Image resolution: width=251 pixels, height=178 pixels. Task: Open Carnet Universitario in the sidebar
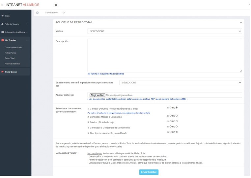pos(13,48)
